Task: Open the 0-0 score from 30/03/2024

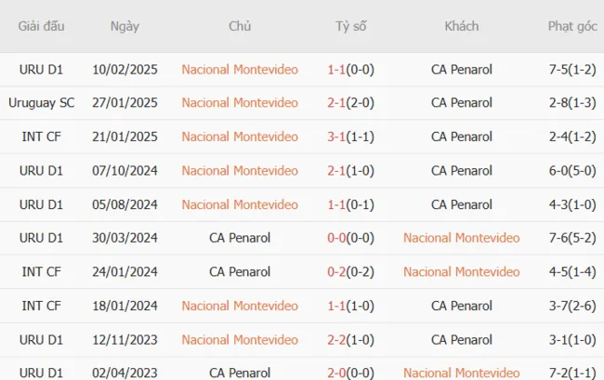Action: click(x=337, y=238)
